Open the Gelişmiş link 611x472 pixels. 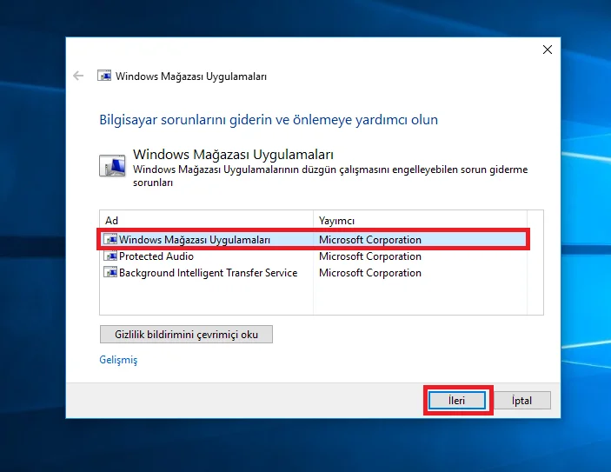pyautogui.click(x=118, y=360)
